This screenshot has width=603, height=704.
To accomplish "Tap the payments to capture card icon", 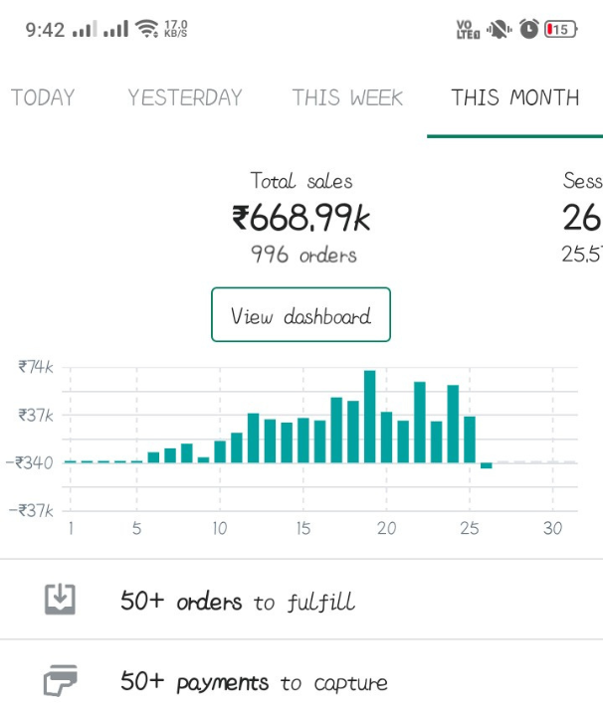I will (60, 682).
